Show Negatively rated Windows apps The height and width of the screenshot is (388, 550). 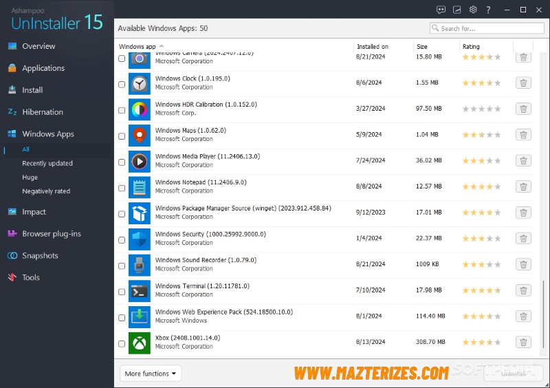[x=46, y=191]
